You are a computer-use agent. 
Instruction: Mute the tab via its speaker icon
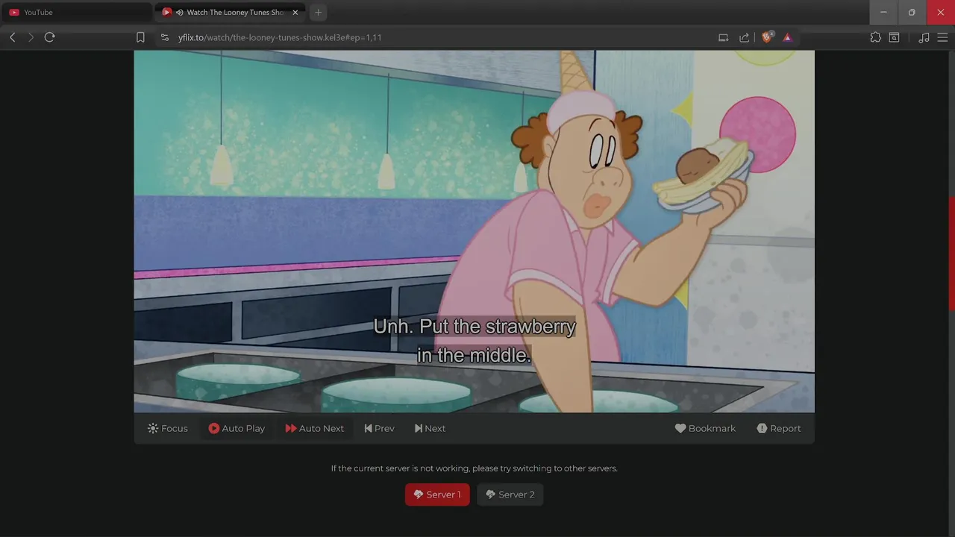179,13
